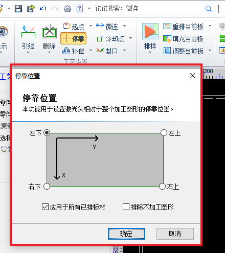This screenshot has height=253, width=225.
Task: Expand the 封口 dropdown arrow
Action: tap(125, 50)
